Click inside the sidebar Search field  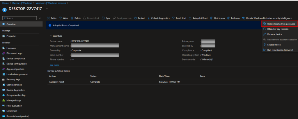pos(19,18)
